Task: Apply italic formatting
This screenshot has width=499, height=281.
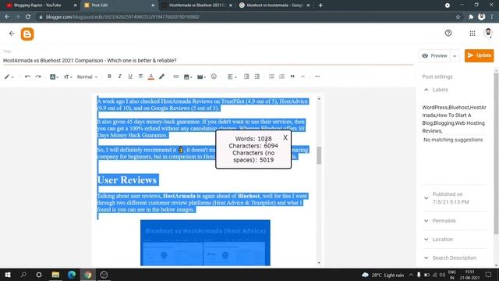Action: coord(119,76)
